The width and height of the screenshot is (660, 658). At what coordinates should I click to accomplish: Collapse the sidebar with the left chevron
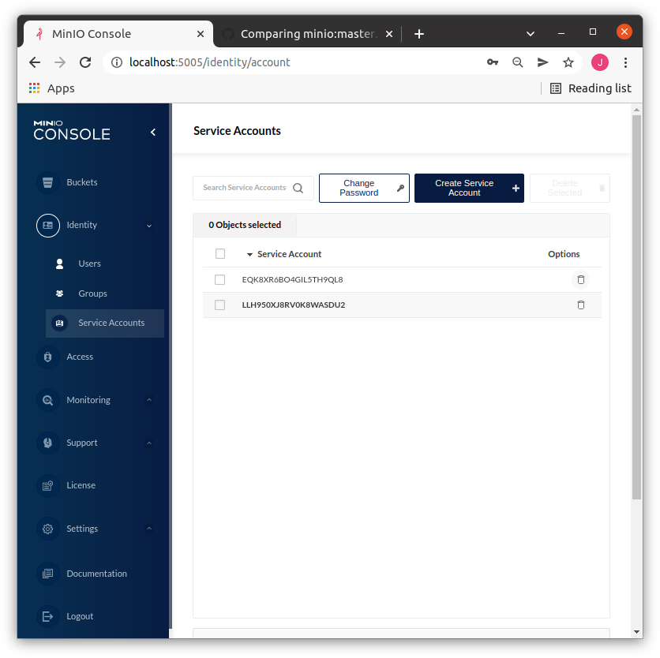pyautogui.click(x=153, y=133)
